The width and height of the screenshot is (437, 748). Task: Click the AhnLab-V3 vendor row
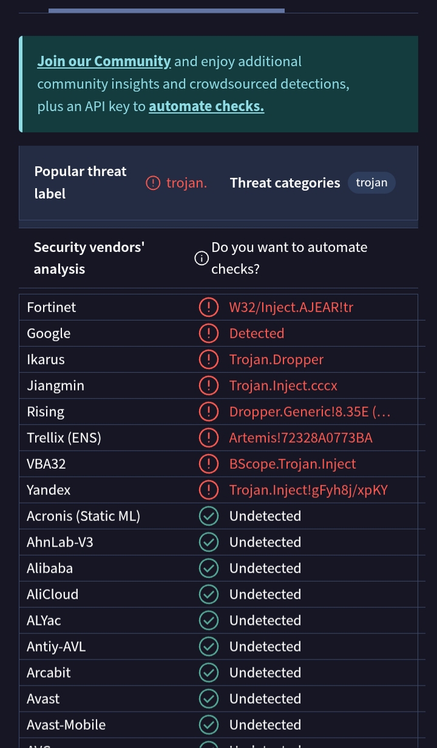point(60,542)
